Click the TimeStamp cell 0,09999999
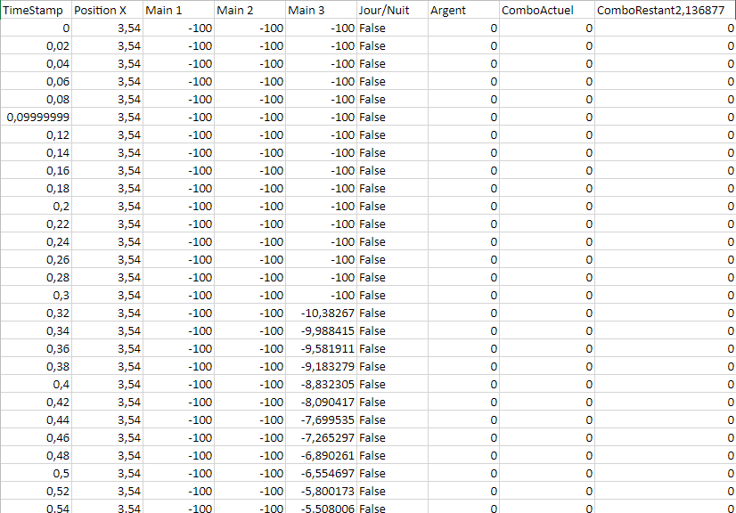Screen dimensions: 736x513 pyautogui.click(x=37, y=118)
